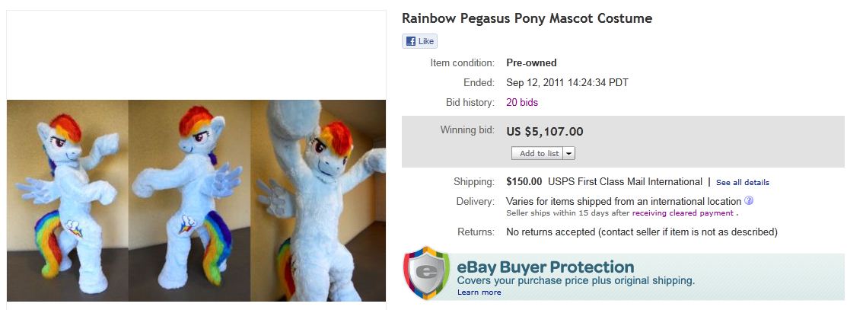847x310 pixels.
Task: Open the 20 bids history link
Action: tap(522, 102)
